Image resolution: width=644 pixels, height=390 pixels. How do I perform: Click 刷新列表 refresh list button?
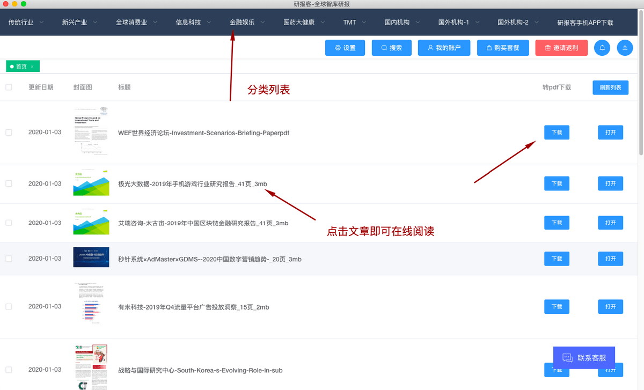[610, 87]
